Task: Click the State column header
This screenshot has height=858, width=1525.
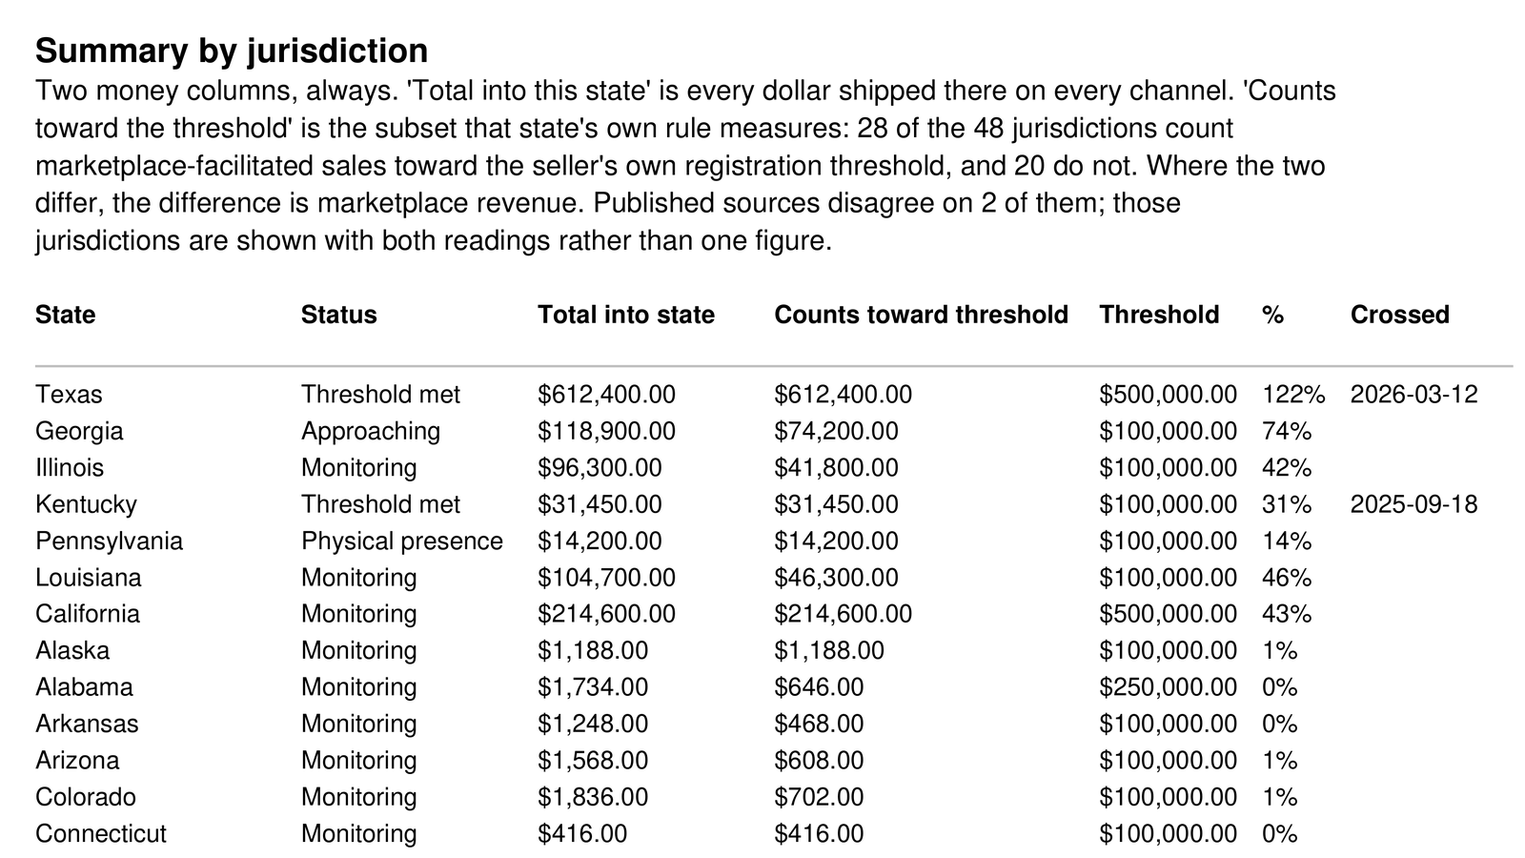Action: (65, 315)
